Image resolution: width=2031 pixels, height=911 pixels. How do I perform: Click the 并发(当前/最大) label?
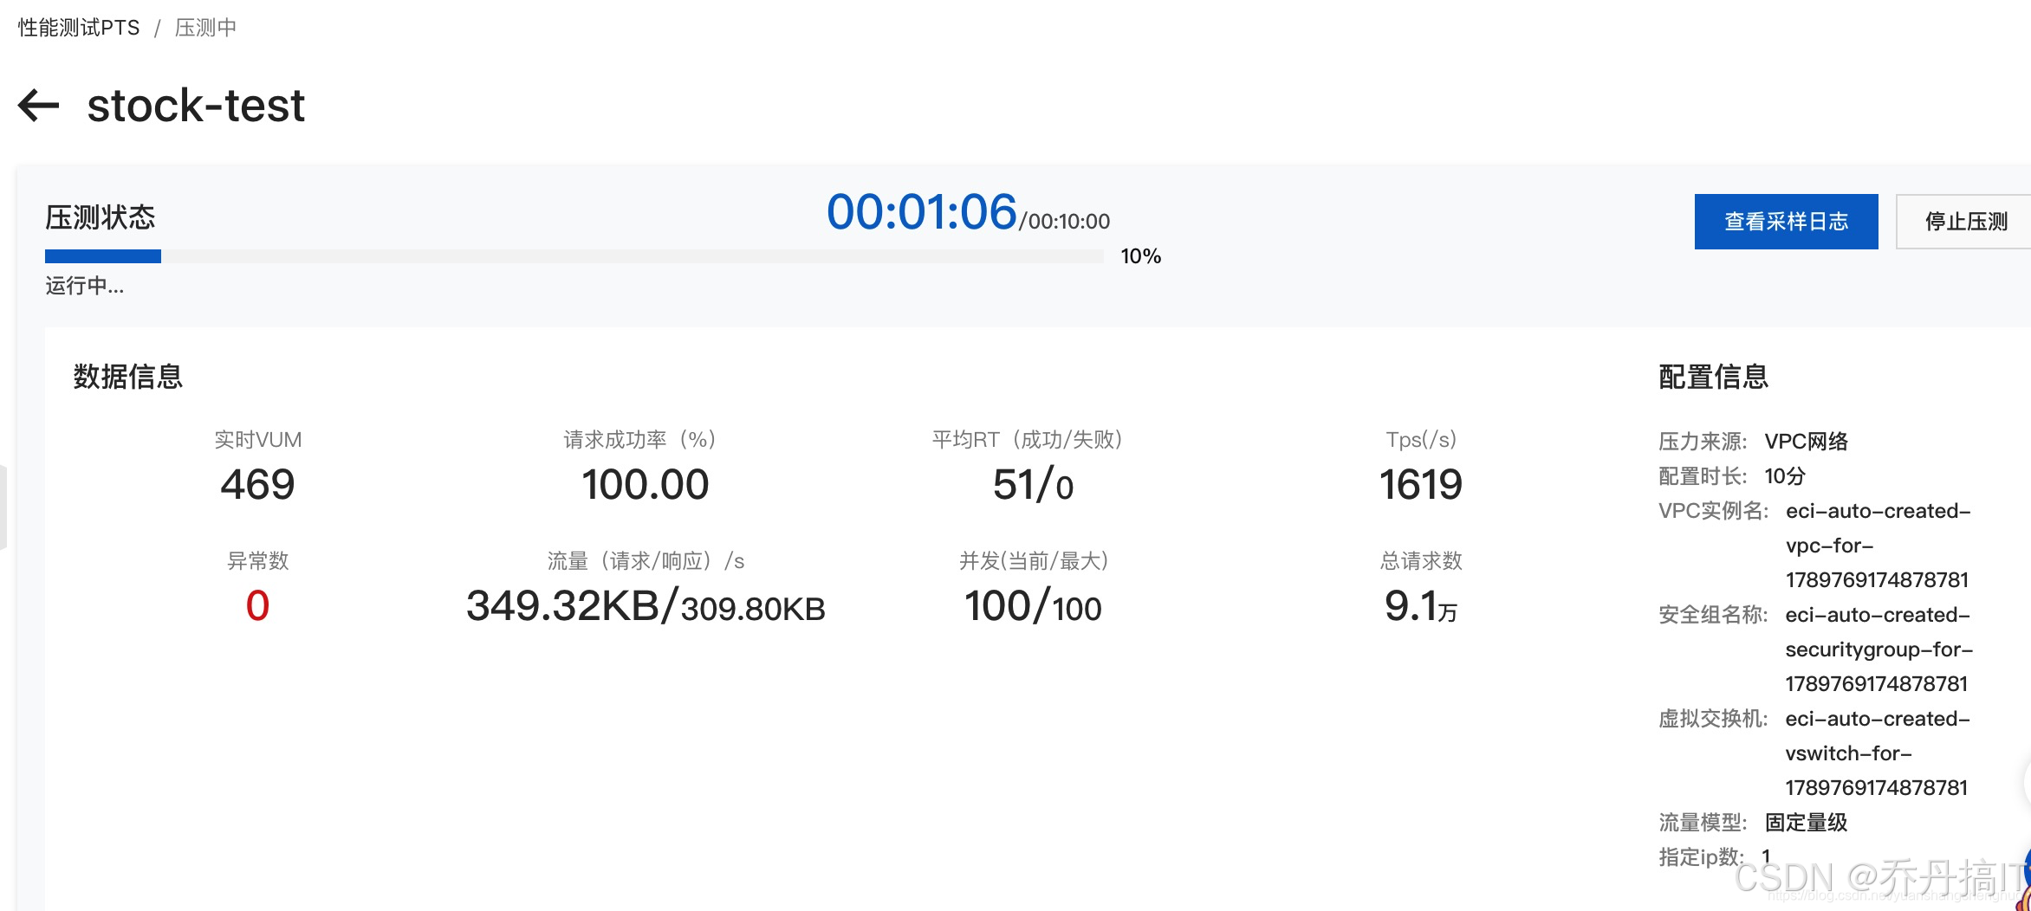[1034, 561]
